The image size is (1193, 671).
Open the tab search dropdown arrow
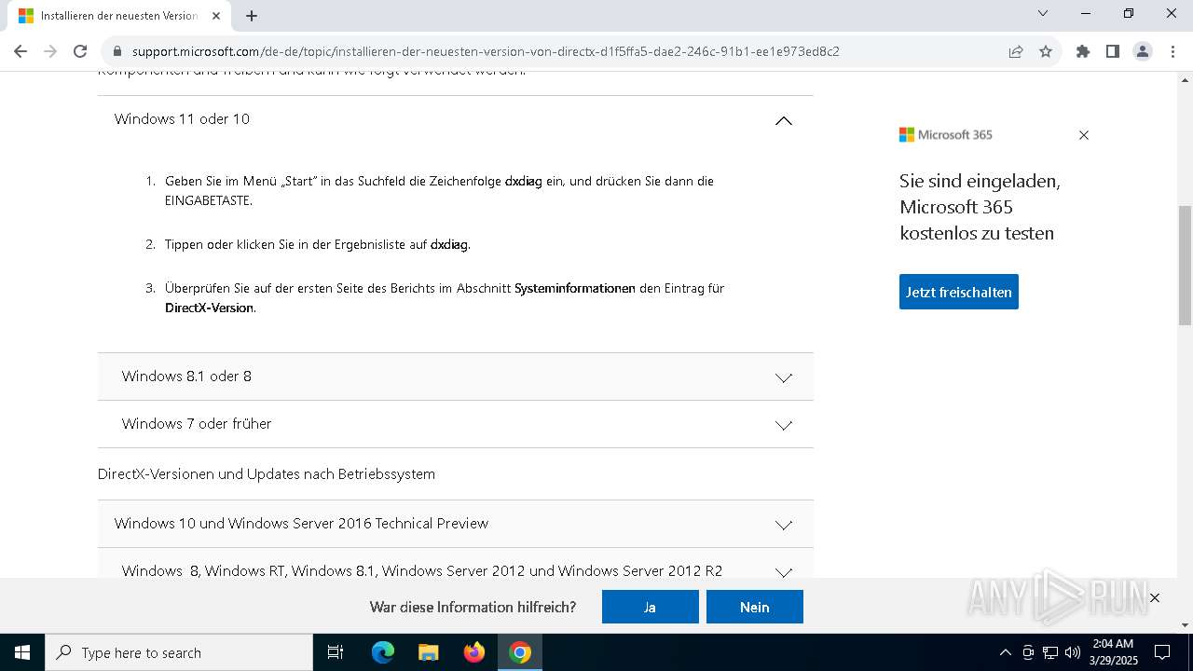(x=1043, y=13)
